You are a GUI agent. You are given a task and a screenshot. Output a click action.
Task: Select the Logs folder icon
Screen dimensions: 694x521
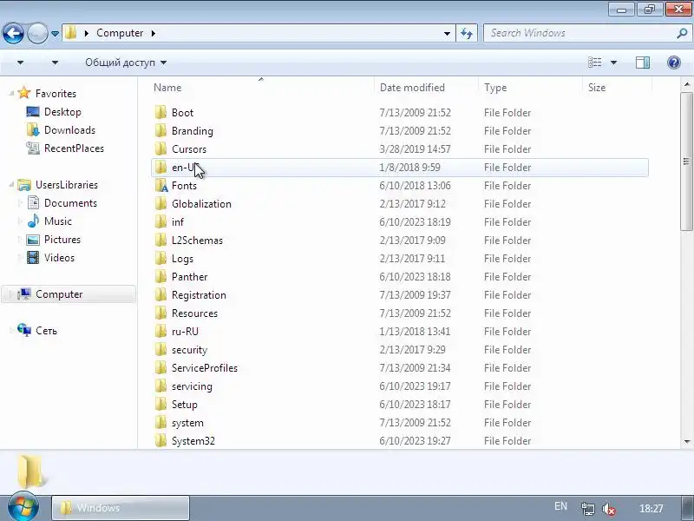click(x=160, y=258)
